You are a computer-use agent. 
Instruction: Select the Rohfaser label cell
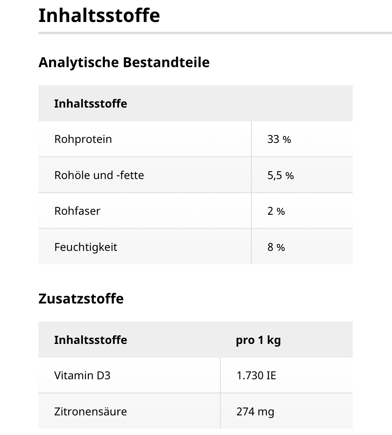point(77,211)
